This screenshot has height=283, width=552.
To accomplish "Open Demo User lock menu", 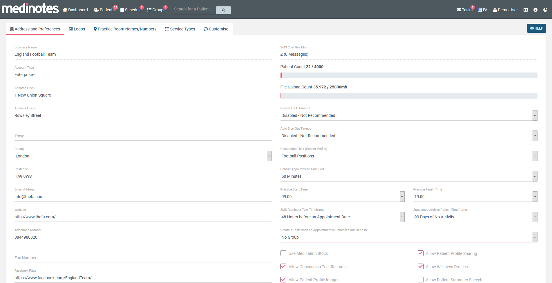I will [505, 10].
